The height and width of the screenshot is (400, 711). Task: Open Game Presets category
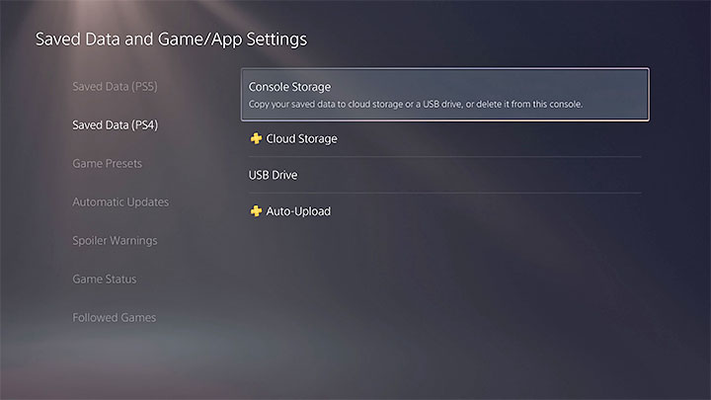[107, 163]
